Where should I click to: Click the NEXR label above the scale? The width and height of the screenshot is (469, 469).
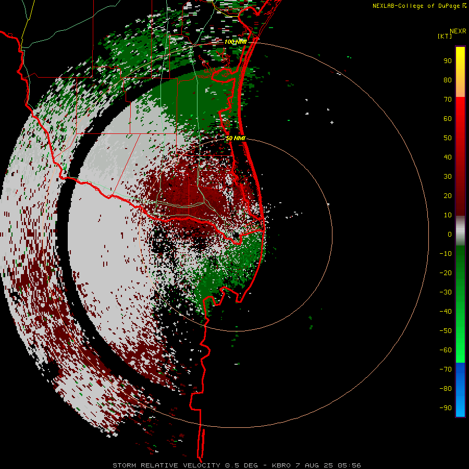coord(458,31)
